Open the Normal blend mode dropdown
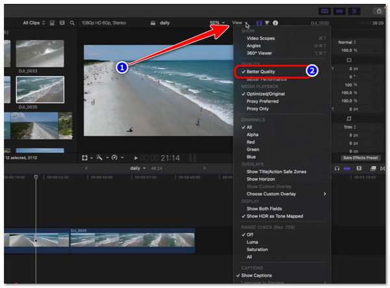The width and height of the screenshot is (390, 288). (347, 42)
